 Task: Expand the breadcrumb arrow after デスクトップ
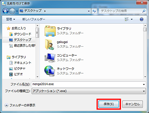click(45, 11)
